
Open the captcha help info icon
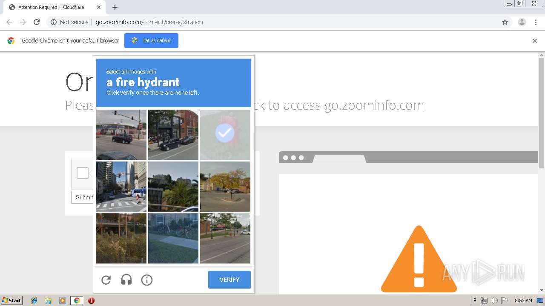pos(147,280)
